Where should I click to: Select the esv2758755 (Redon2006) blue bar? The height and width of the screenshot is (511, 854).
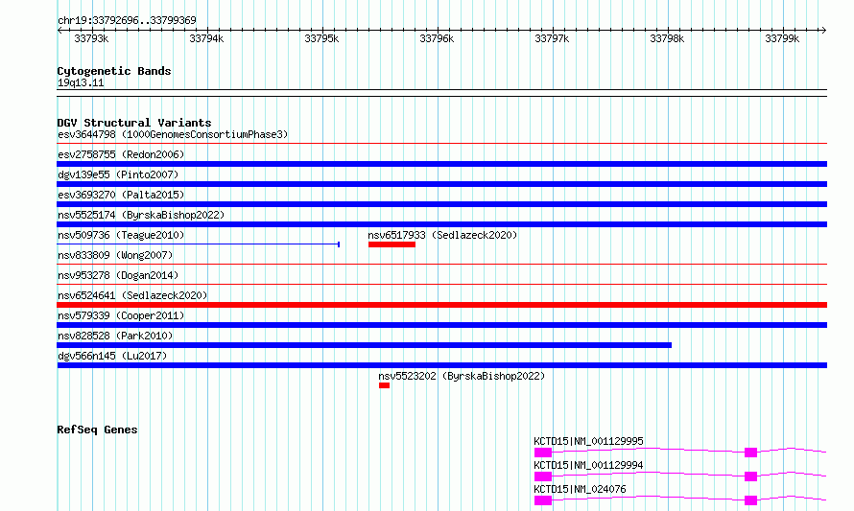point(441,164)
